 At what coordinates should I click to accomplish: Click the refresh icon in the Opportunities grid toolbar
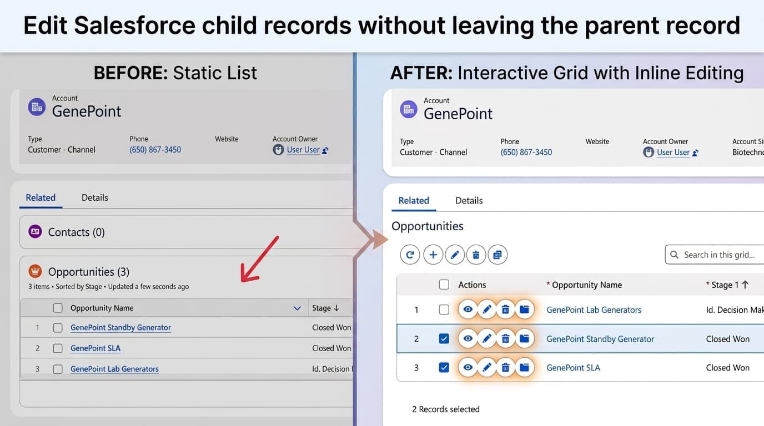(410, 255)
